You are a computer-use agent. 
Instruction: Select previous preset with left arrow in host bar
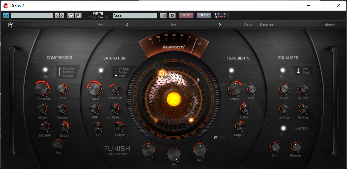57,16
